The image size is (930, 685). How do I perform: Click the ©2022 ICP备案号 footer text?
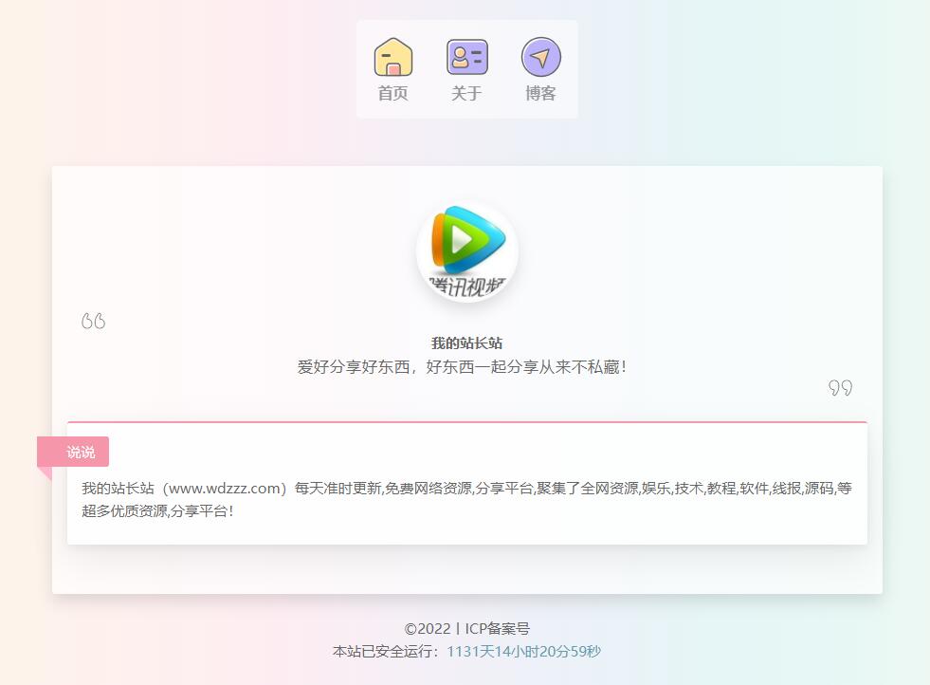[466, 629]
